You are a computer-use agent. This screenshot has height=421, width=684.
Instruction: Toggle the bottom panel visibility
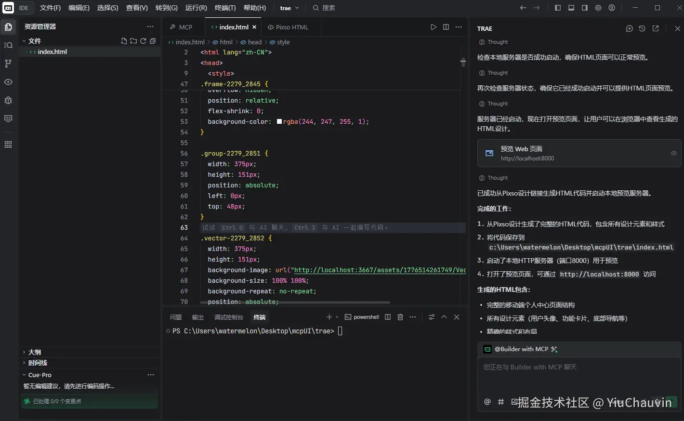click(571, 8)
